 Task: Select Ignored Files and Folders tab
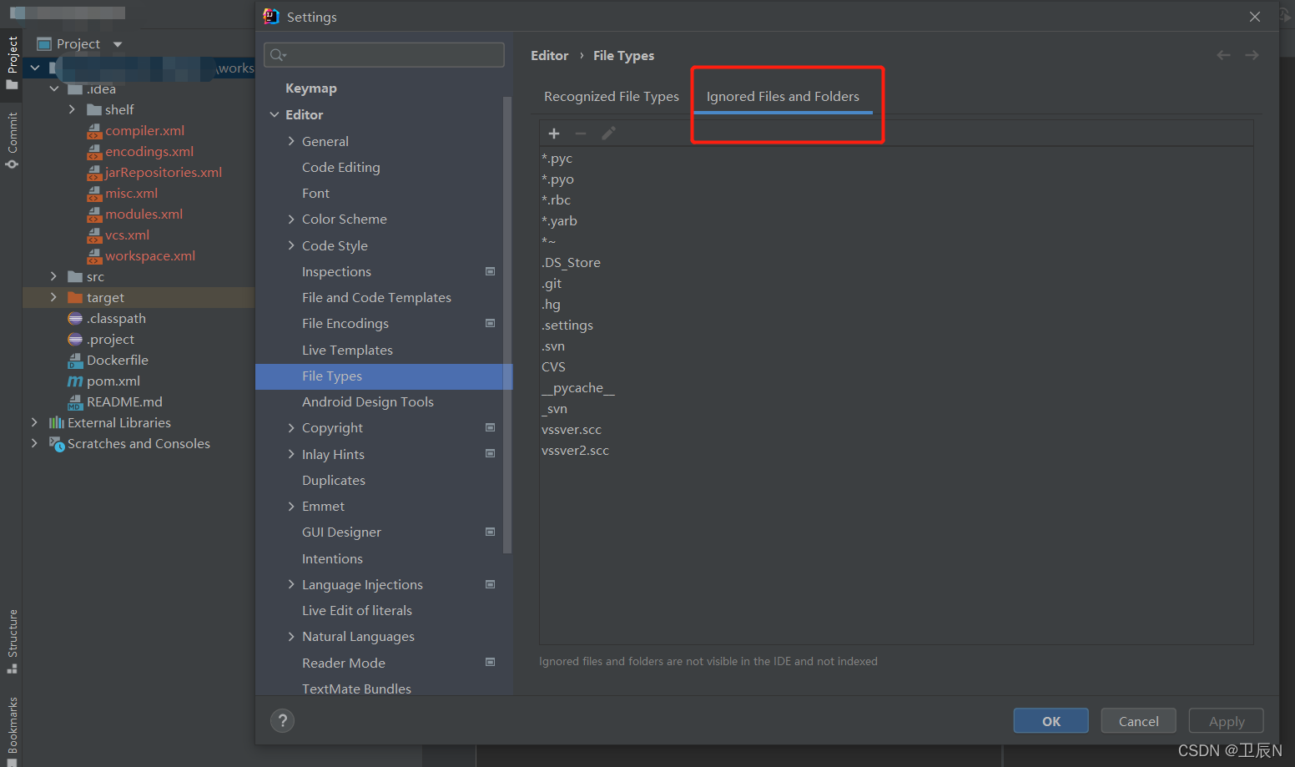tap(783, 97)
